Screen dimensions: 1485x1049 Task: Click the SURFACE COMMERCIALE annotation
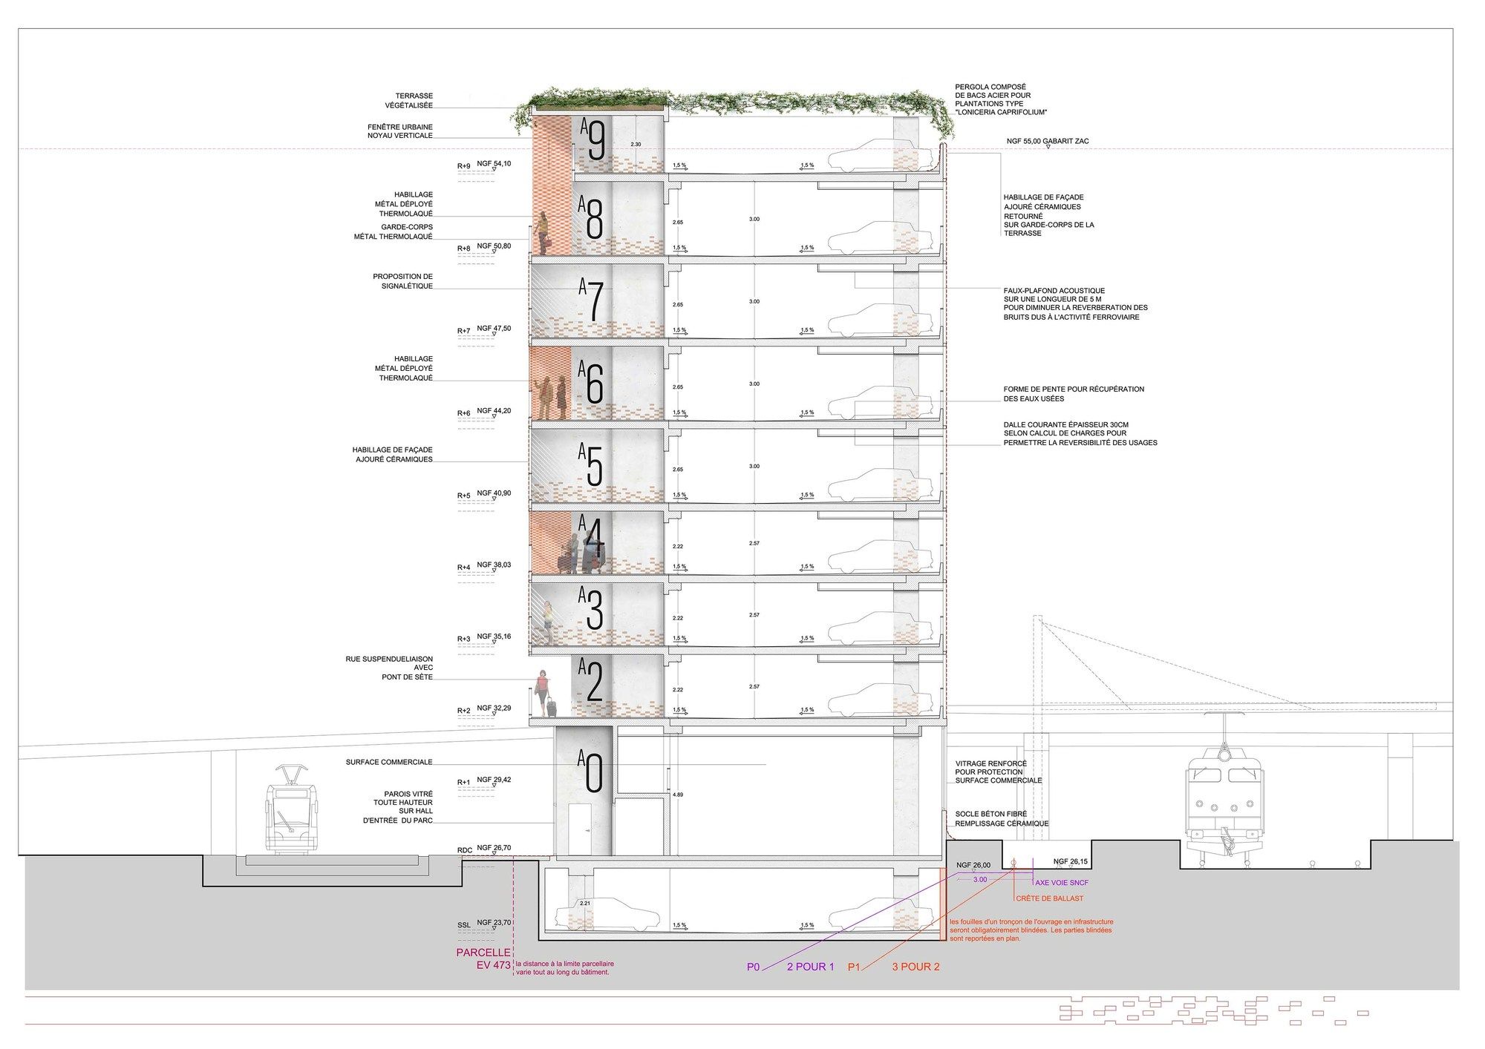[x=388, y=762]
